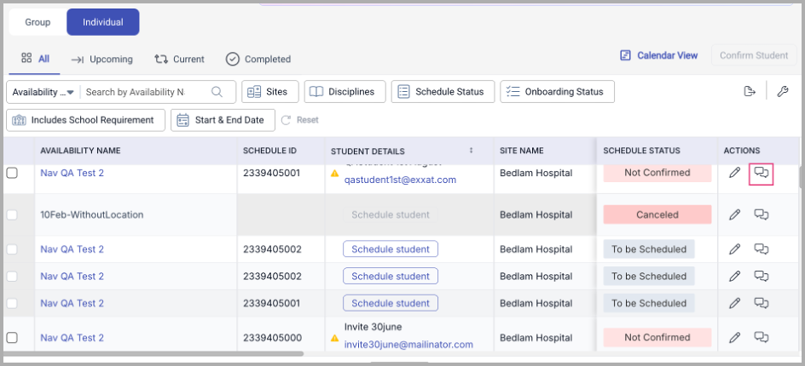Show the All schedules tab

tap(35, 59)
